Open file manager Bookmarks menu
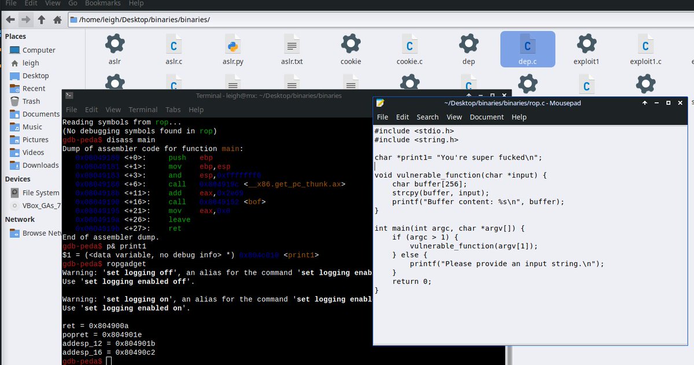 [x=103, y=3]
